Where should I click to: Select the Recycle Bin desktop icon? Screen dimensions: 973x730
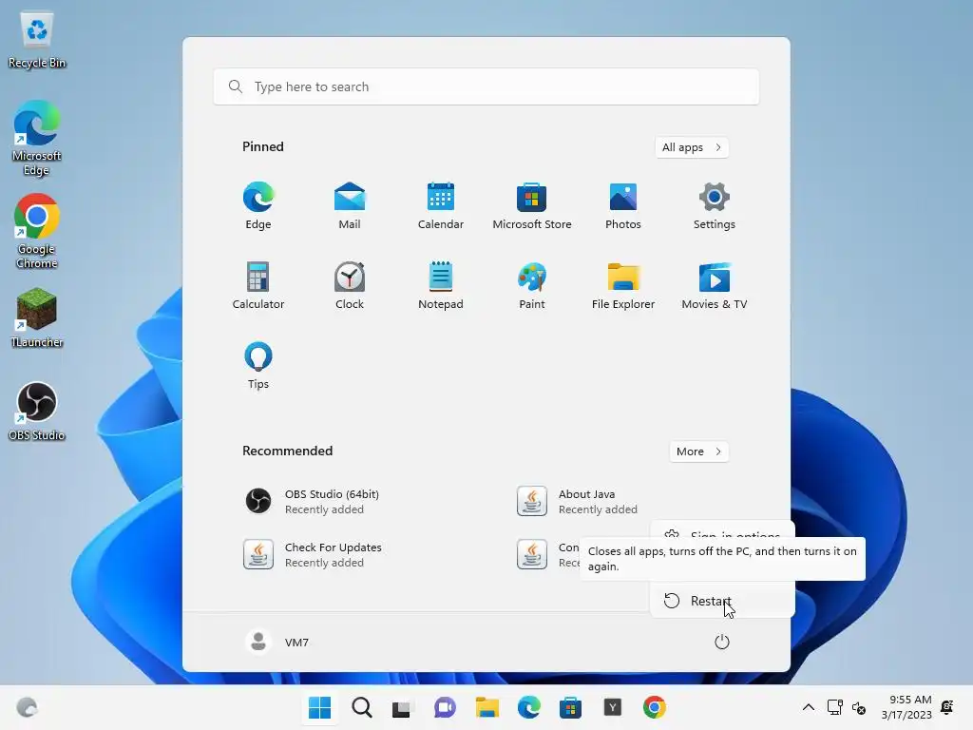pyautogui.click(x=37, y=40)
